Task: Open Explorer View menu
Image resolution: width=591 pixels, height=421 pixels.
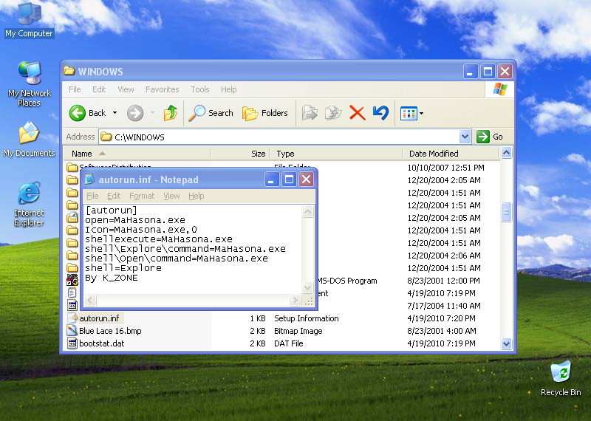Action: click(x=126, y=89)
